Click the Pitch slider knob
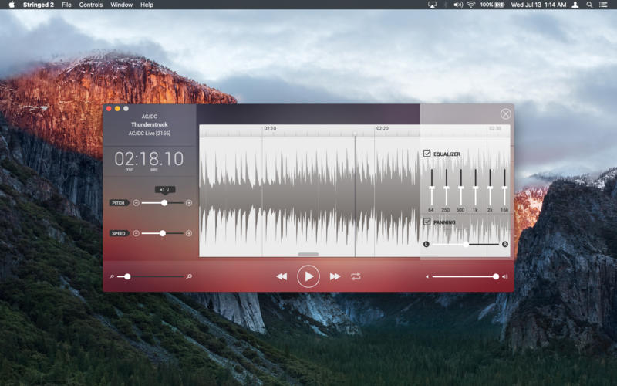 (x=164, y=203)
